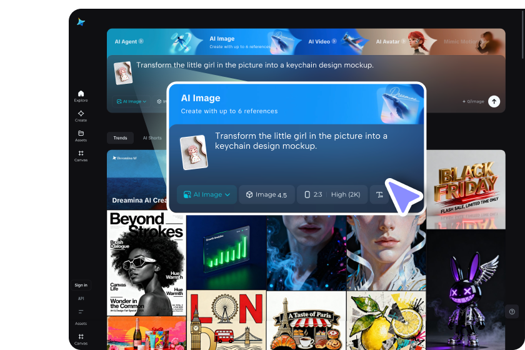Screen dimensions: 525x350
Task: Open the upper Assets folder icon
Action: (x=81, y=136)
